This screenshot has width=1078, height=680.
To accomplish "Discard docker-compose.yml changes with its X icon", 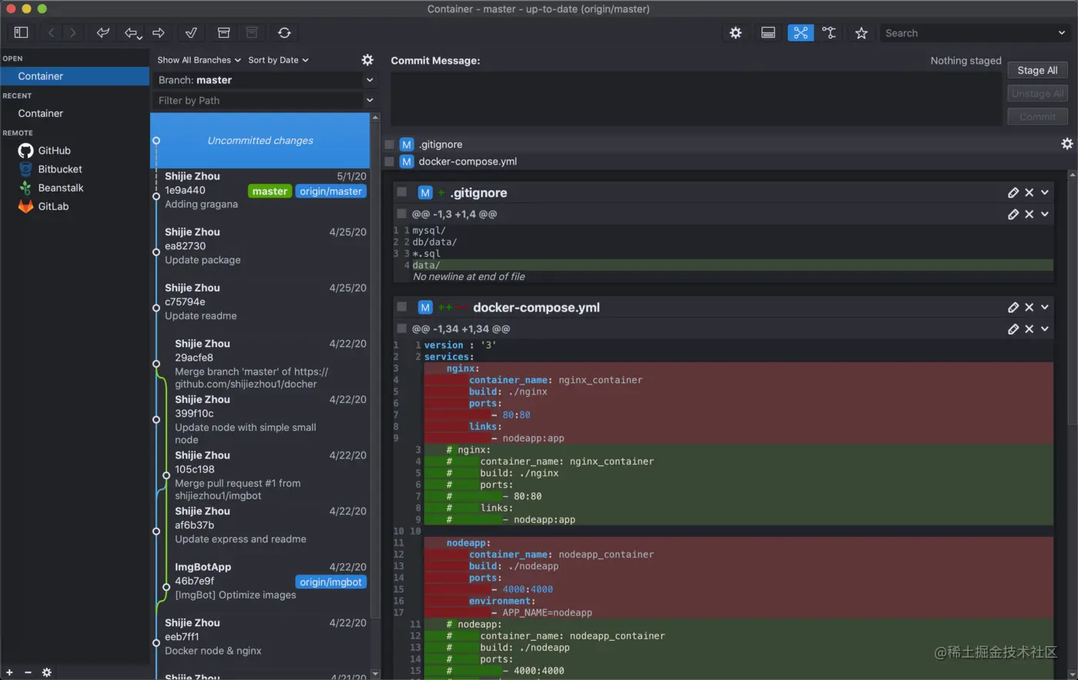I will coord(1029,307).
